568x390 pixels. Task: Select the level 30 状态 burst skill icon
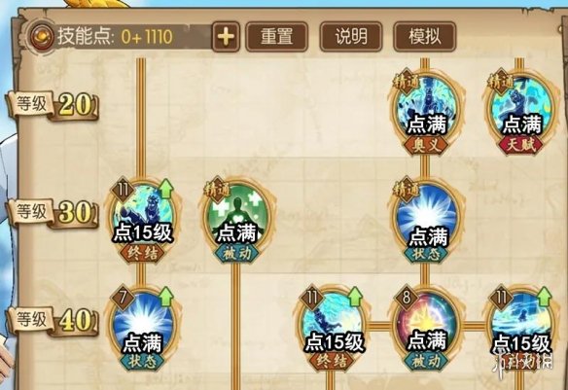point(427,219)
